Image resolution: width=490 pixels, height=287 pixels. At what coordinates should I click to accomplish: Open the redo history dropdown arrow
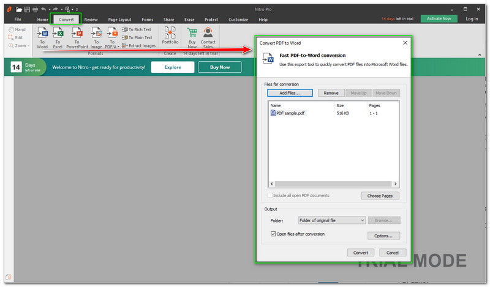click(61, 9)
